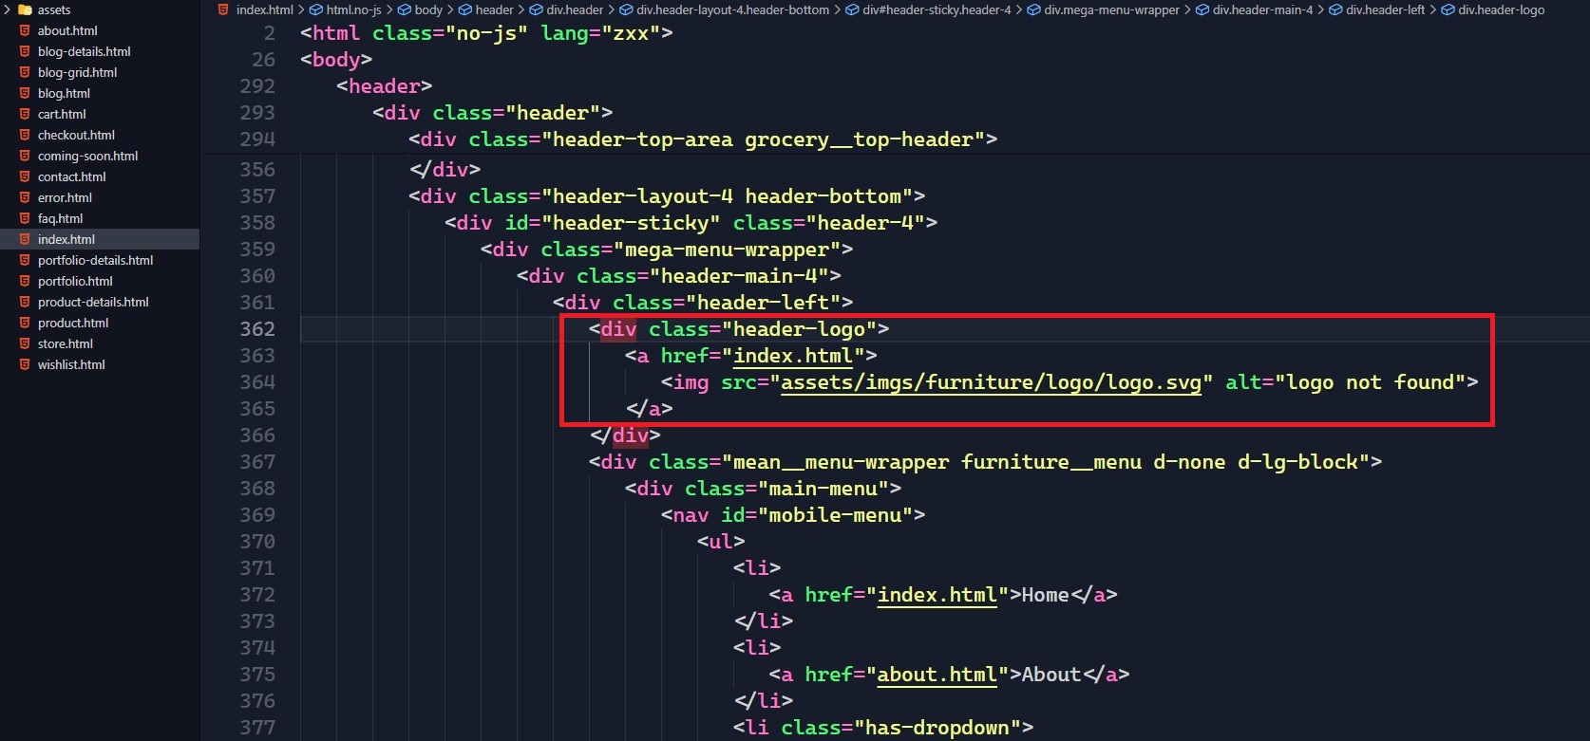This screenshot has width=1590, height=741.
Task: Select wishlist.html in the file list
Action: coord(71,364)
